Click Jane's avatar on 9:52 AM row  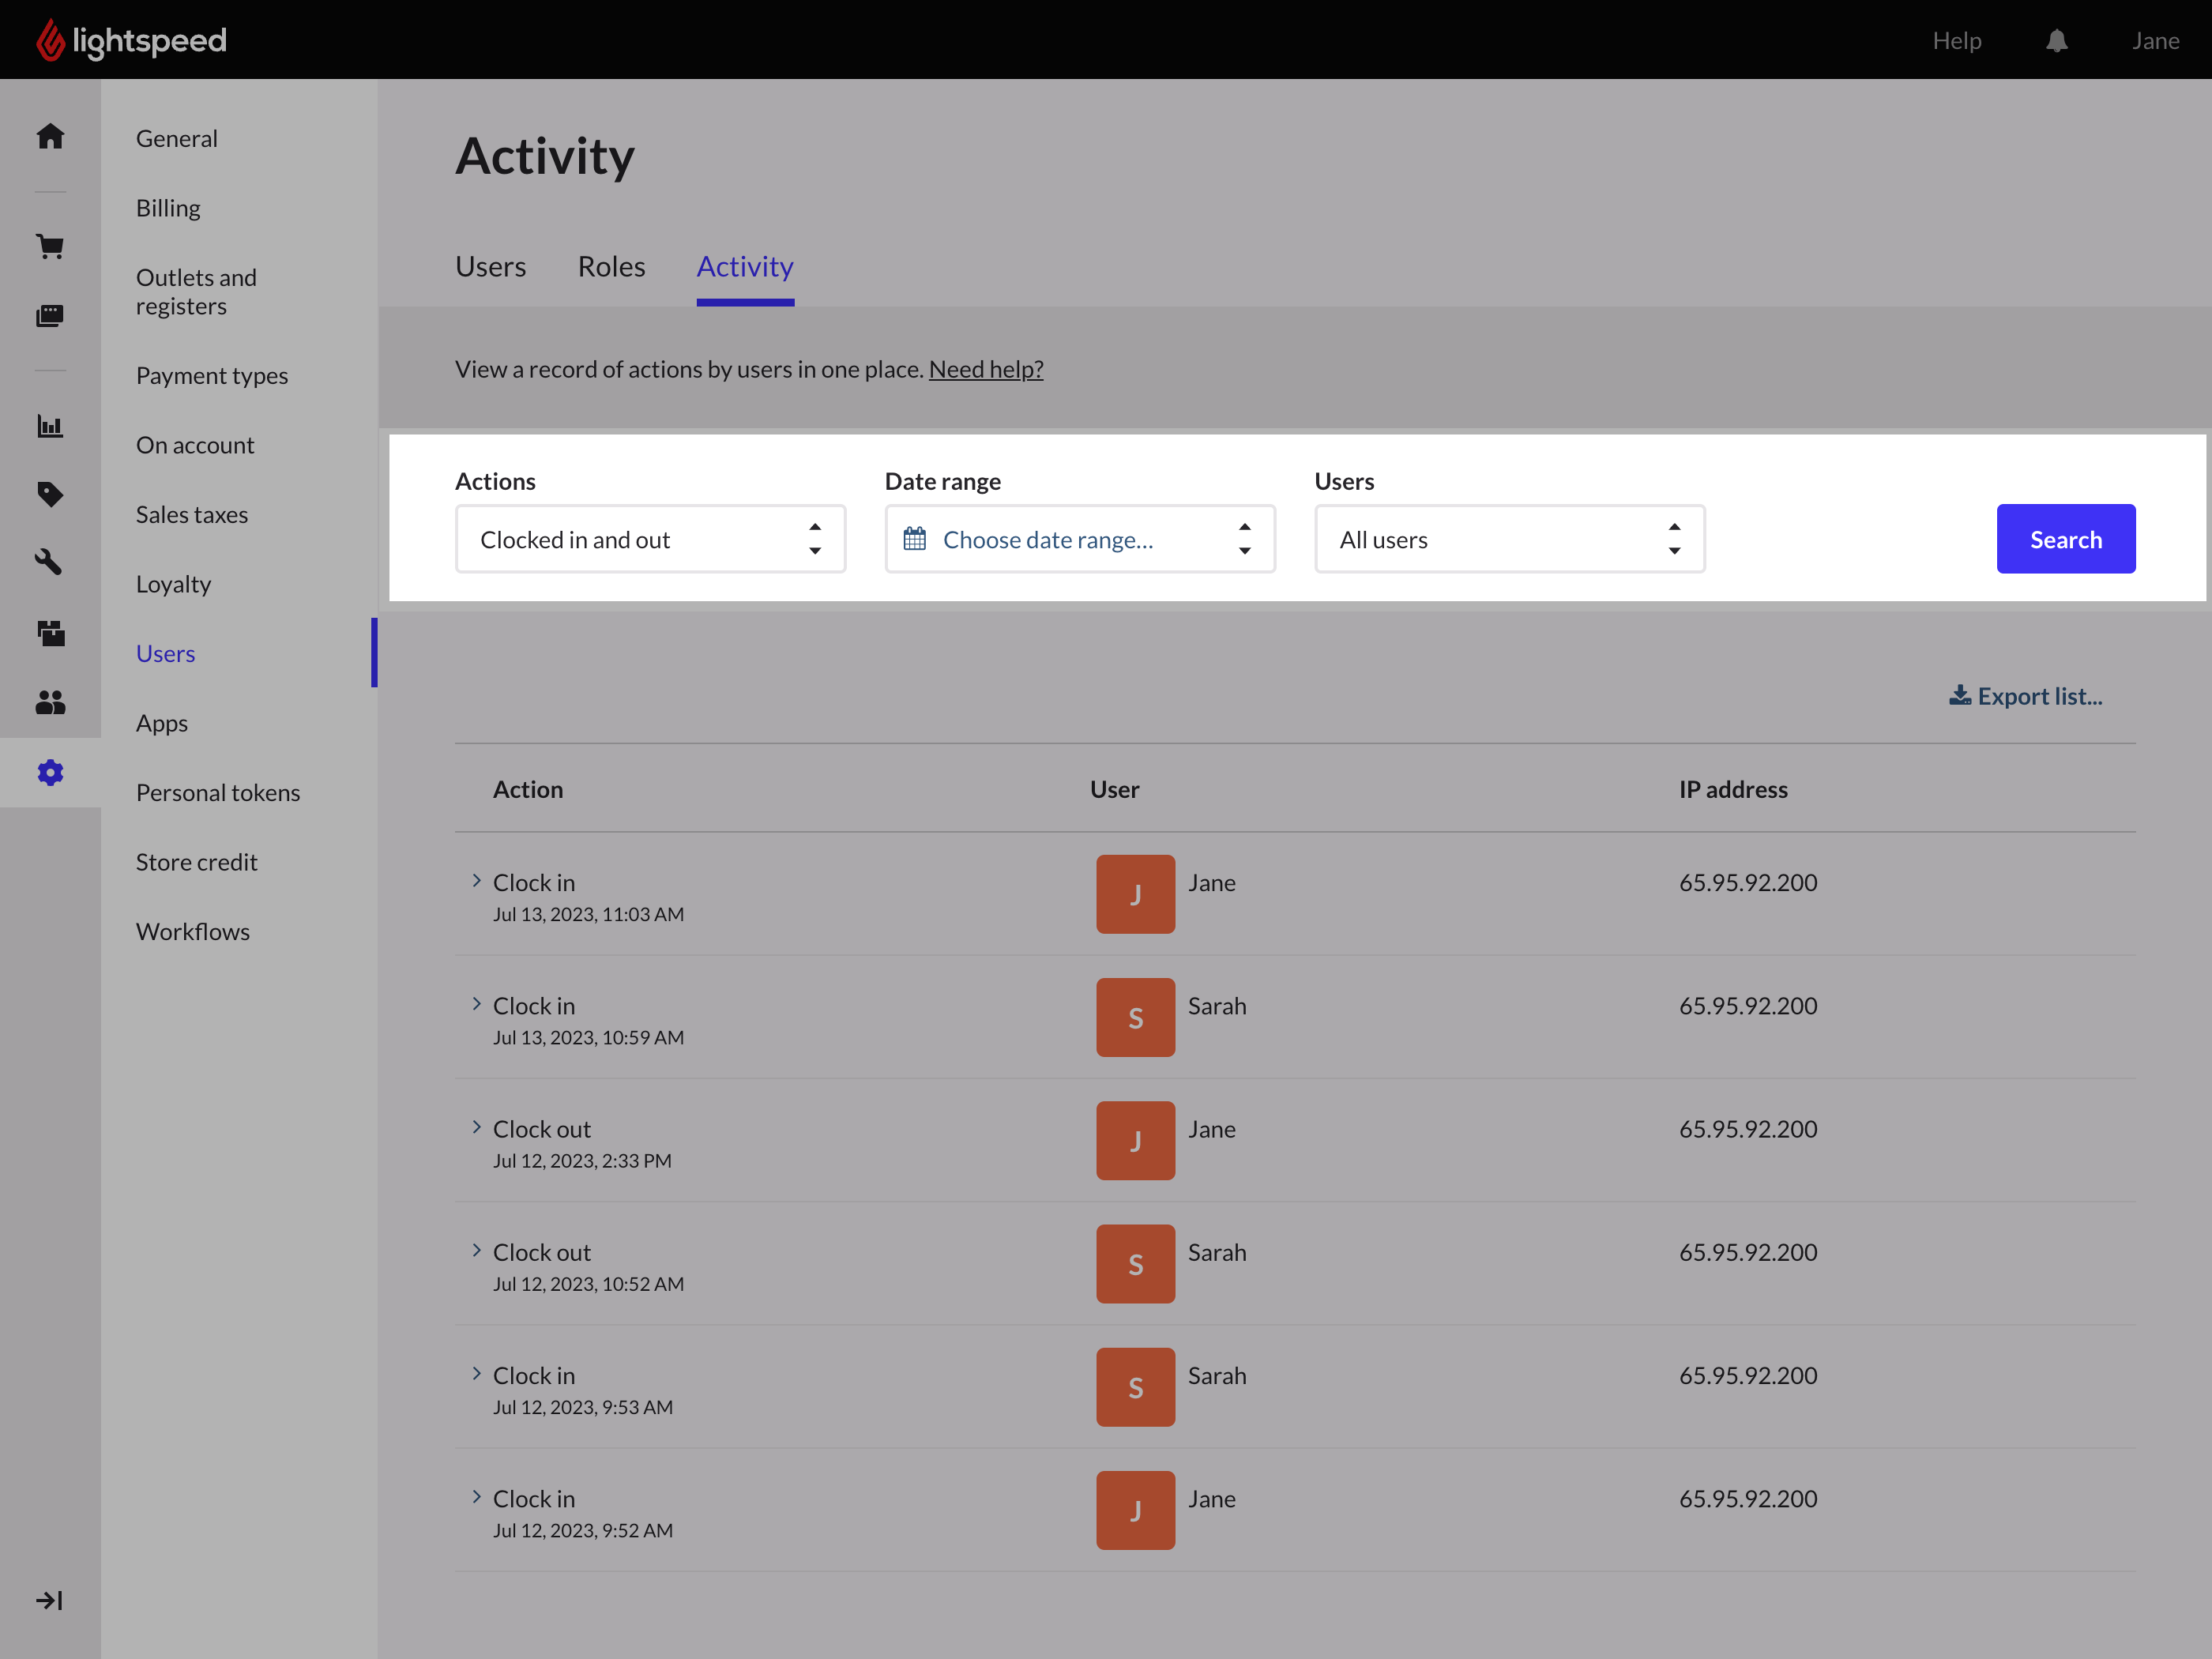(1135, 1510)
